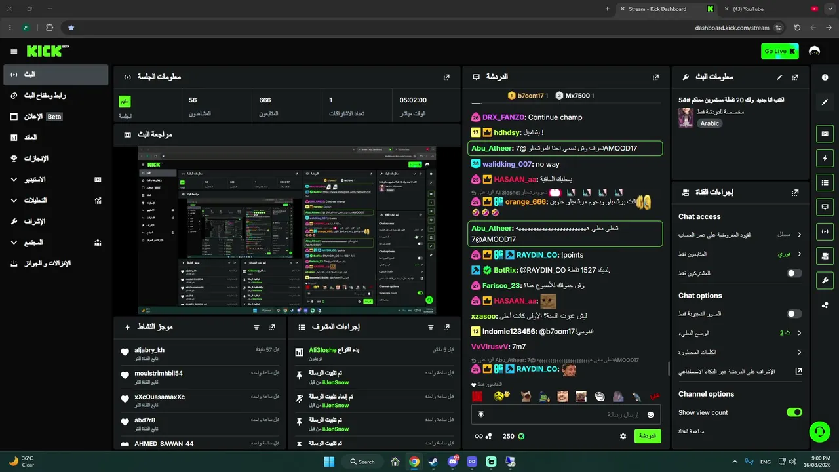
Task: Toggle الصور التعبيرية فقط emote-only switch
Action: [x=794, y=314]
